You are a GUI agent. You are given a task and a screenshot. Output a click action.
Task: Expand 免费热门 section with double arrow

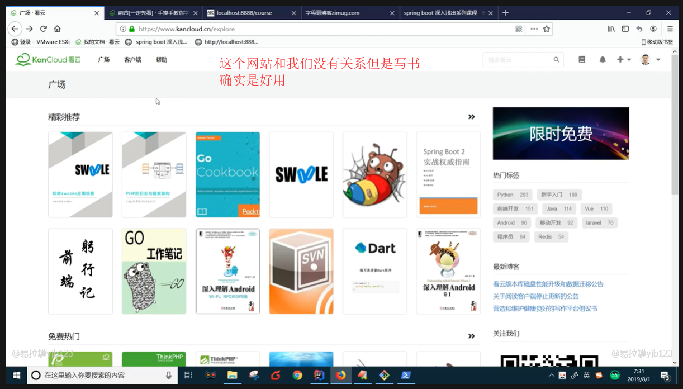pos(471,336)
